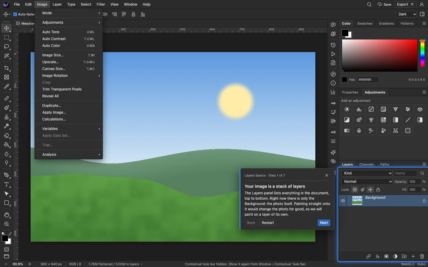Select the Type tool
Image resolution: width=428 pixels, height=267 pixels.
6,184
